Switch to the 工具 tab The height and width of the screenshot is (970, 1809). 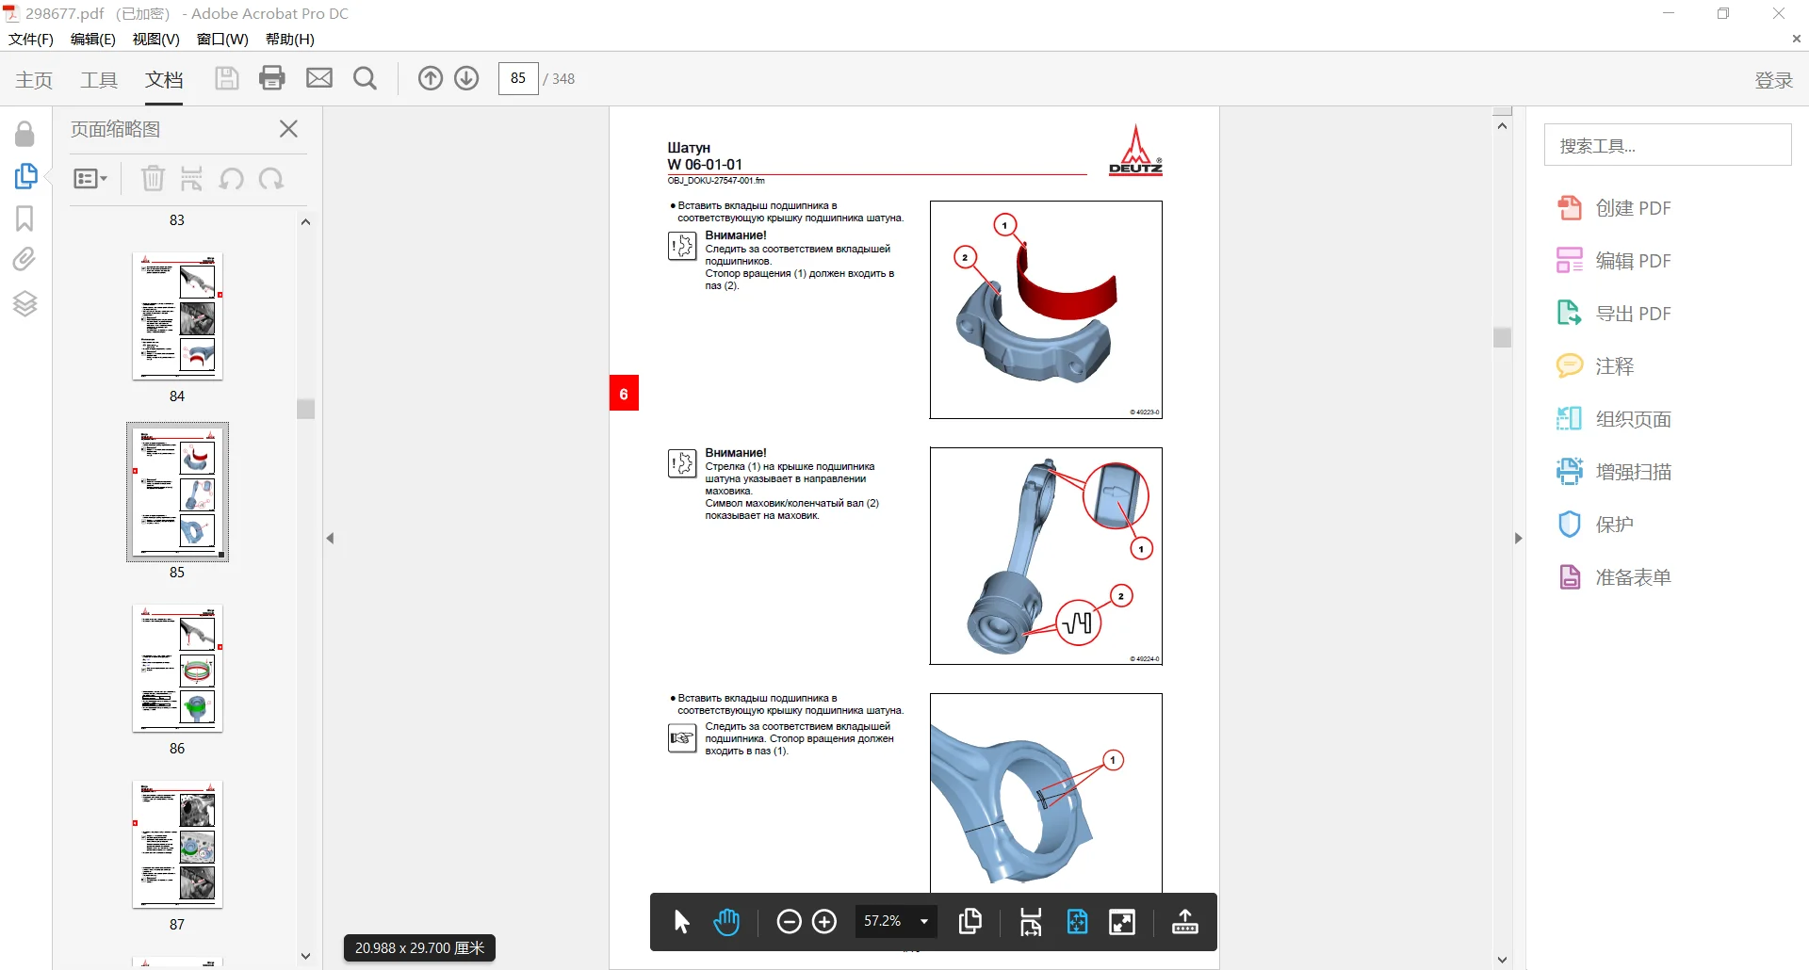[x=99, y=80]
